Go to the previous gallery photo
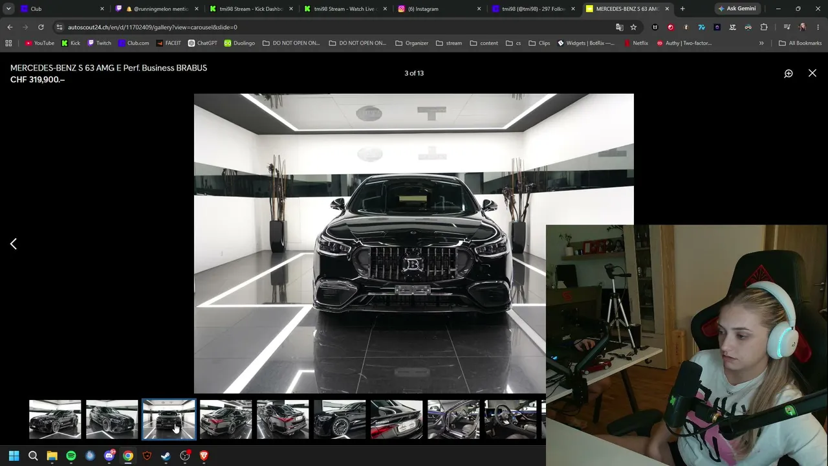Screen dimensions: 828x466 click(14, 244)
